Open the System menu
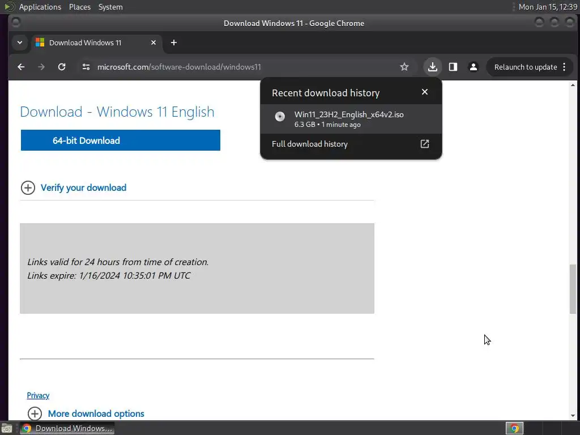580x435 pixels. (x=110, y=7)
